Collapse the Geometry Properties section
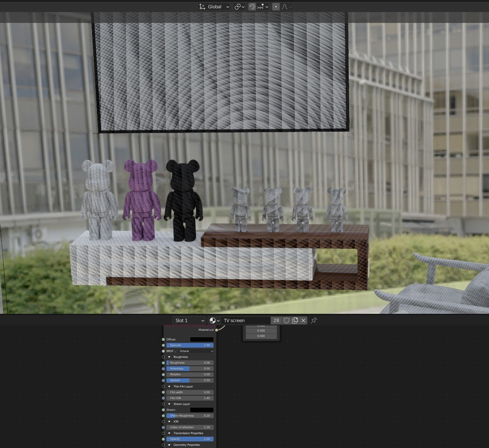Screen dimensions: 489x448 click(169, 445)
